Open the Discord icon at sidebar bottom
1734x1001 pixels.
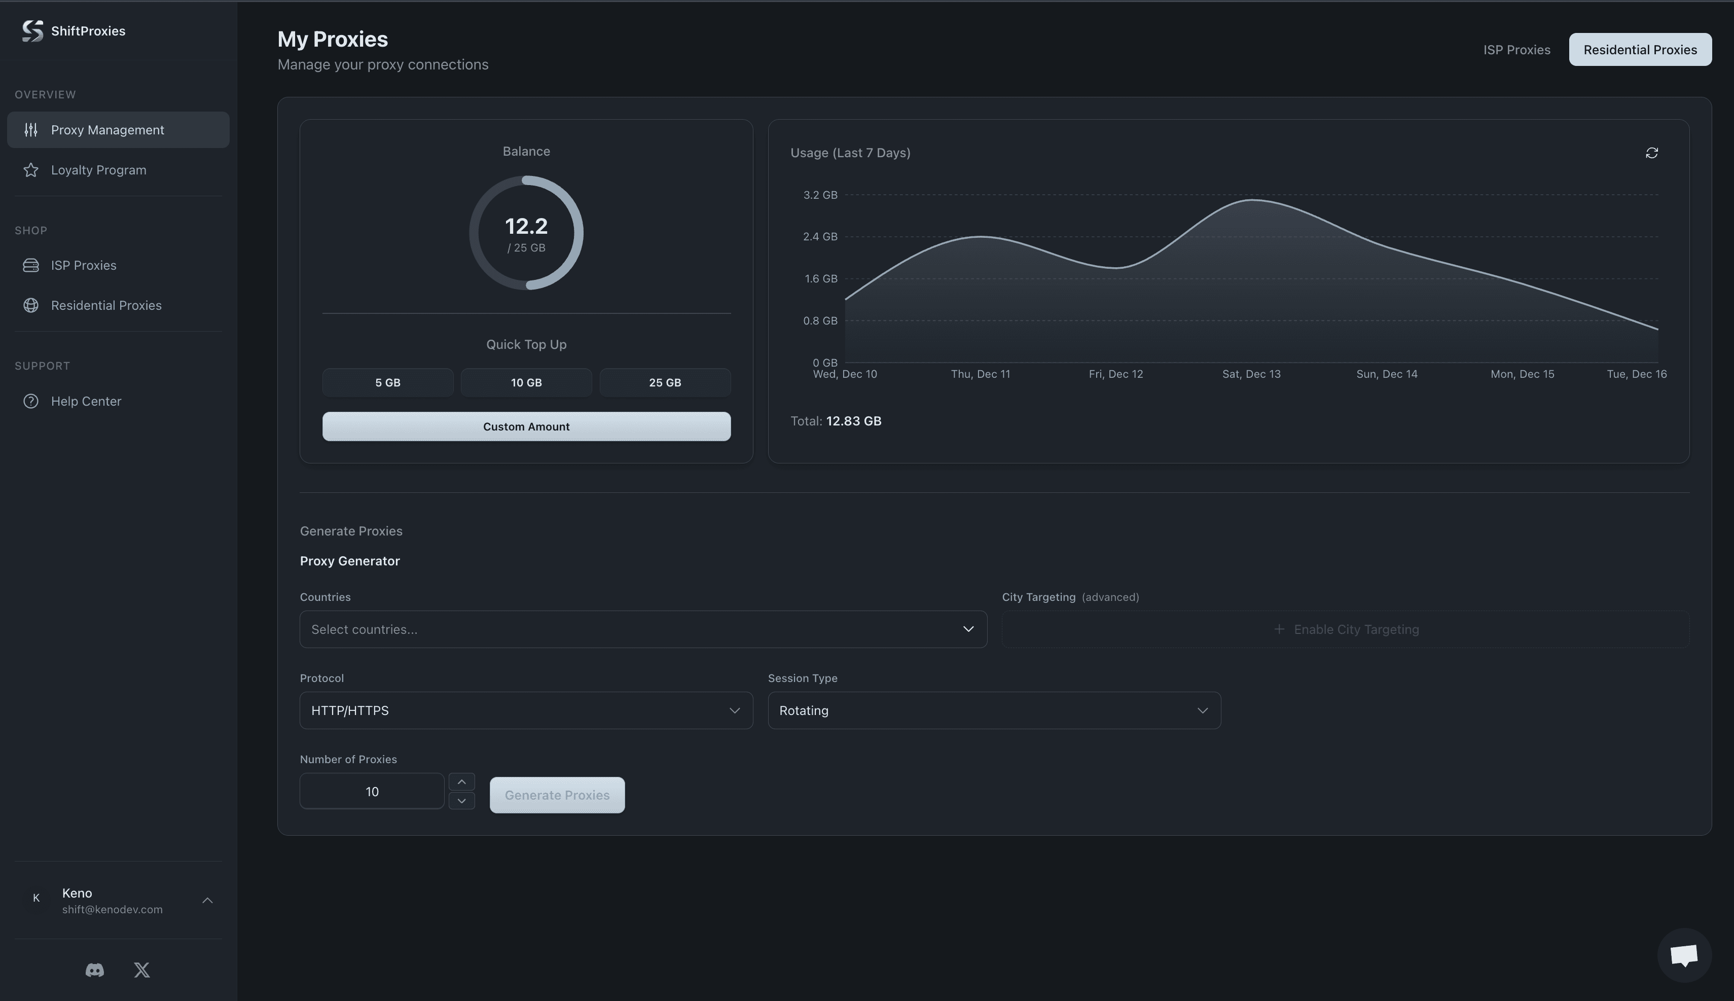[94, 970]
